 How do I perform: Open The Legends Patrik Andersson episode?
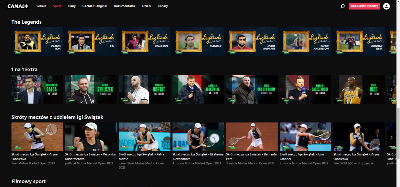[305, 42]
